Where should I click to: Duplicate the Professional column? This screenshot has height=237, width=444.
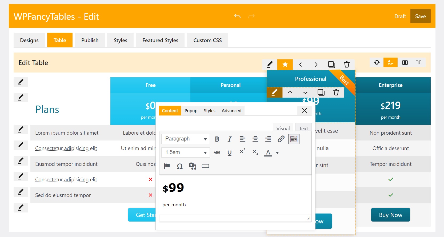331,64
